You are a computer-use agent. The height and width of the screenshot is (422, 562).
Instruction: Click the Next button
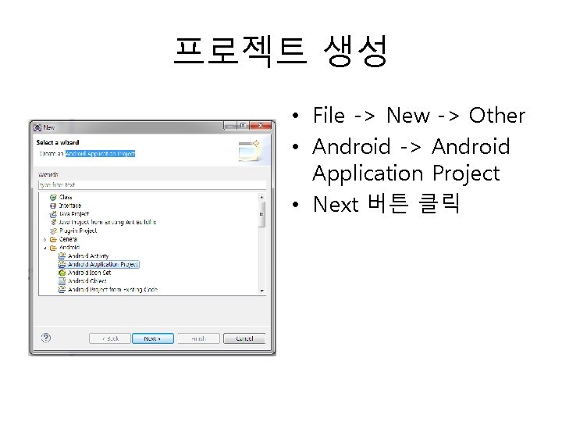pos(153,338)
